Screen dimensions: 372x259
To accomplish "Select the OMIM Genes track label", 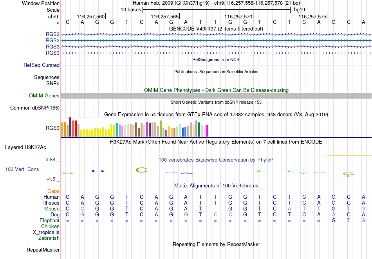I will point(44,96).
